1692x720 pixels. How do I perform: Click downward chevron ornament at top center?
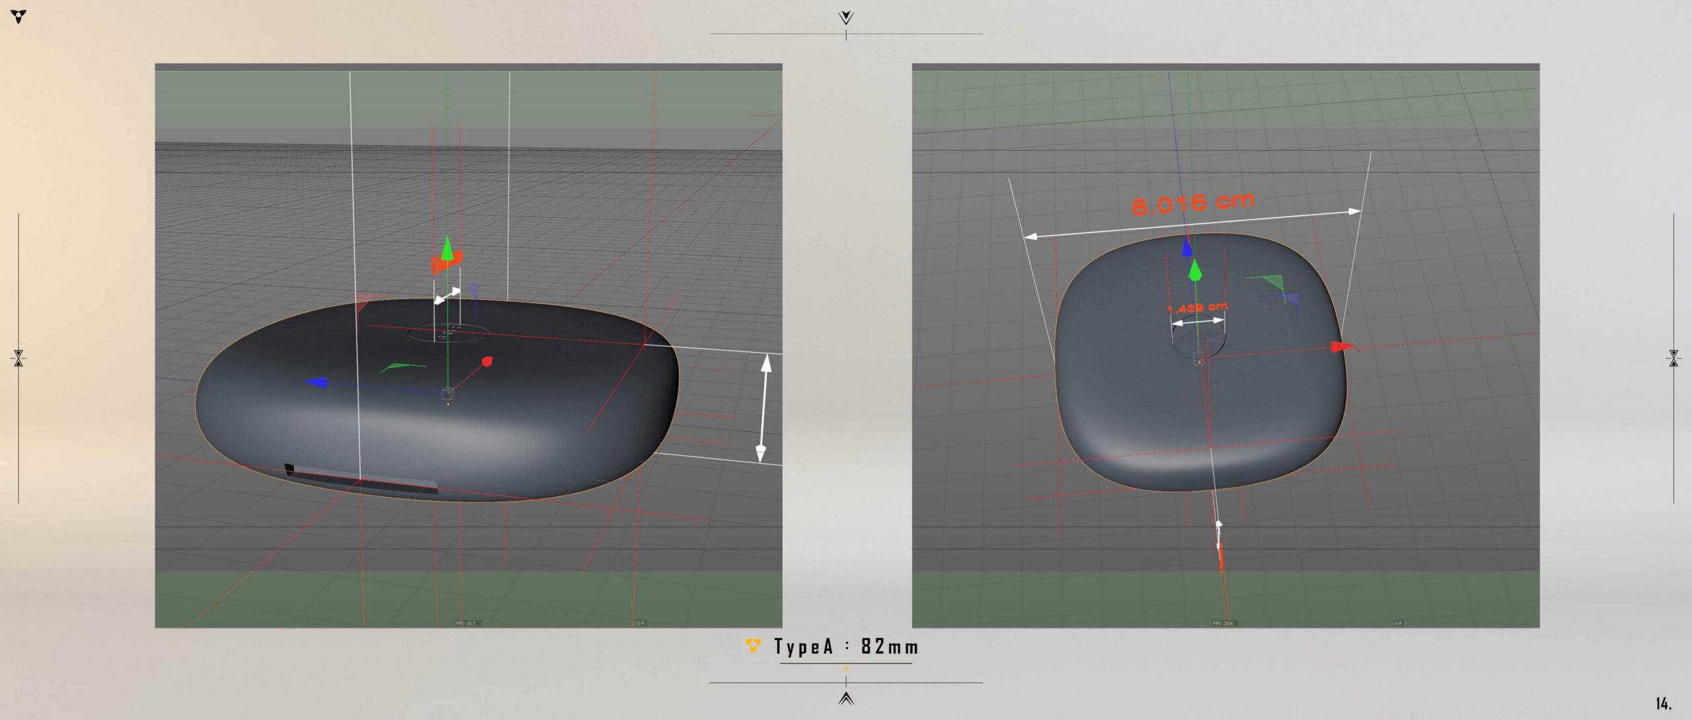click(845, 17)
